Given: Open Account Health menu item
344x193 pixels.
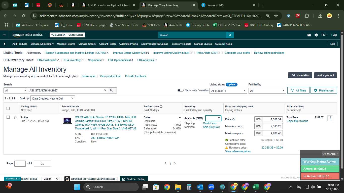Looking at the screenshot, I should coord(107,44).
